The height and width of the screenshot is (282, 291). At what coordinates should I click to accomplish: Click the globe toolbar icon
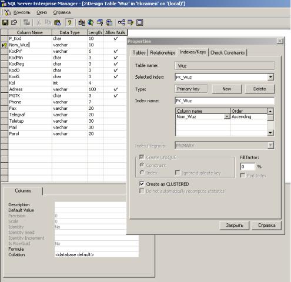[x=91, y=22]
